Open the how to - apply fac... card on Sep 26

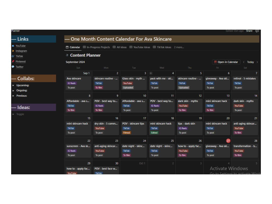[190, 151]
